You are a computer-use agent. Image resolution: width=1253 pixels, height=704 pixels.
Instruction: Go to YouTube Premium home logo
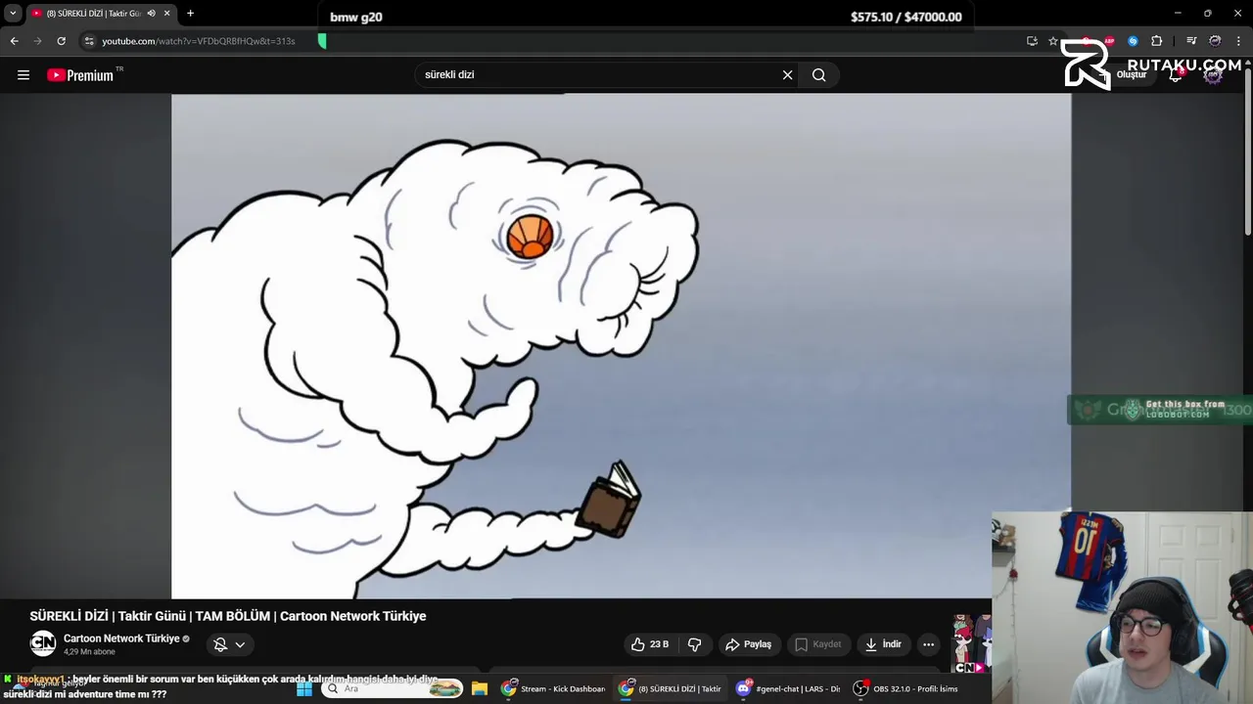tap(80, 75)
